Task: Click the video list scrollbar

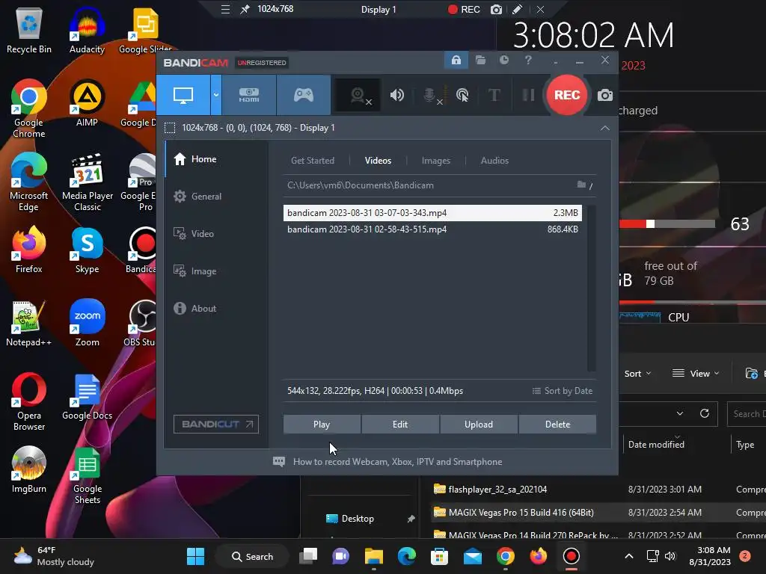Action: click(591, 288)
